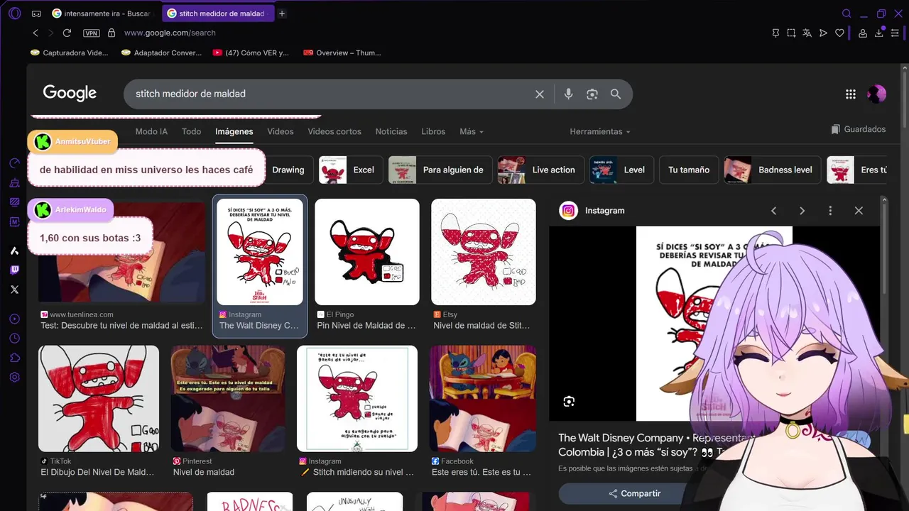Start voice search with microphone icon
This screenshot has width=909, height=511.
[568, 94]
